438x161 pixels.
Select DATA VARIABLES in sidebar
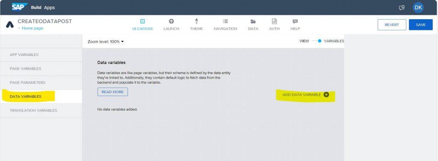point(41,97)
